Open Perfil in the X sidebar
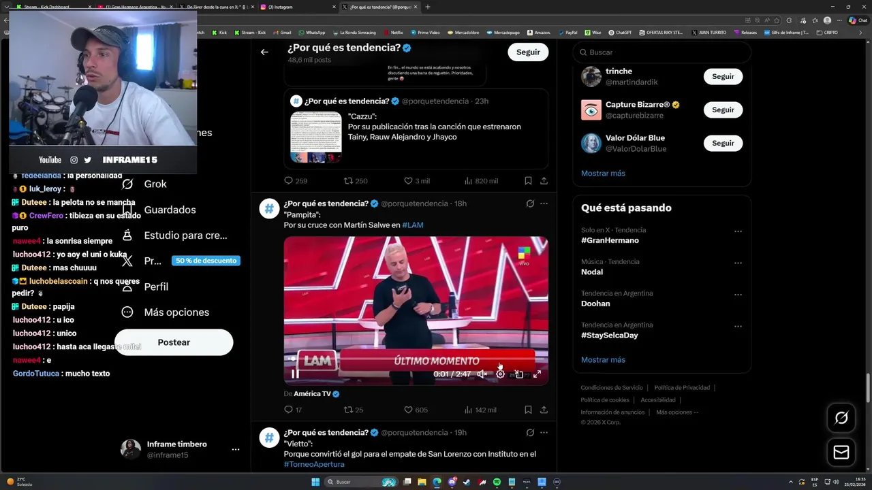The height and width of the screenshot is (490, 872). [x=144, y=287]
